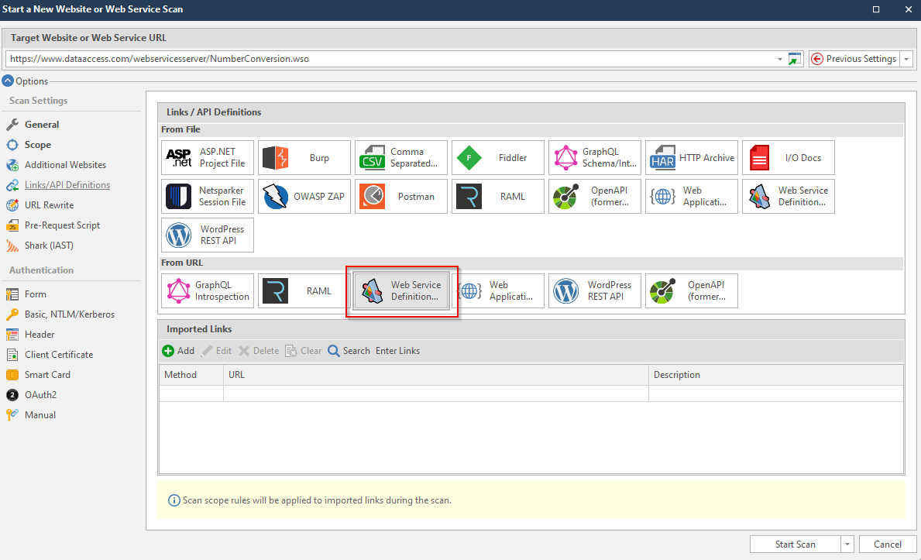Add a new imported link
Screen dimensions: 921x560
178,350
